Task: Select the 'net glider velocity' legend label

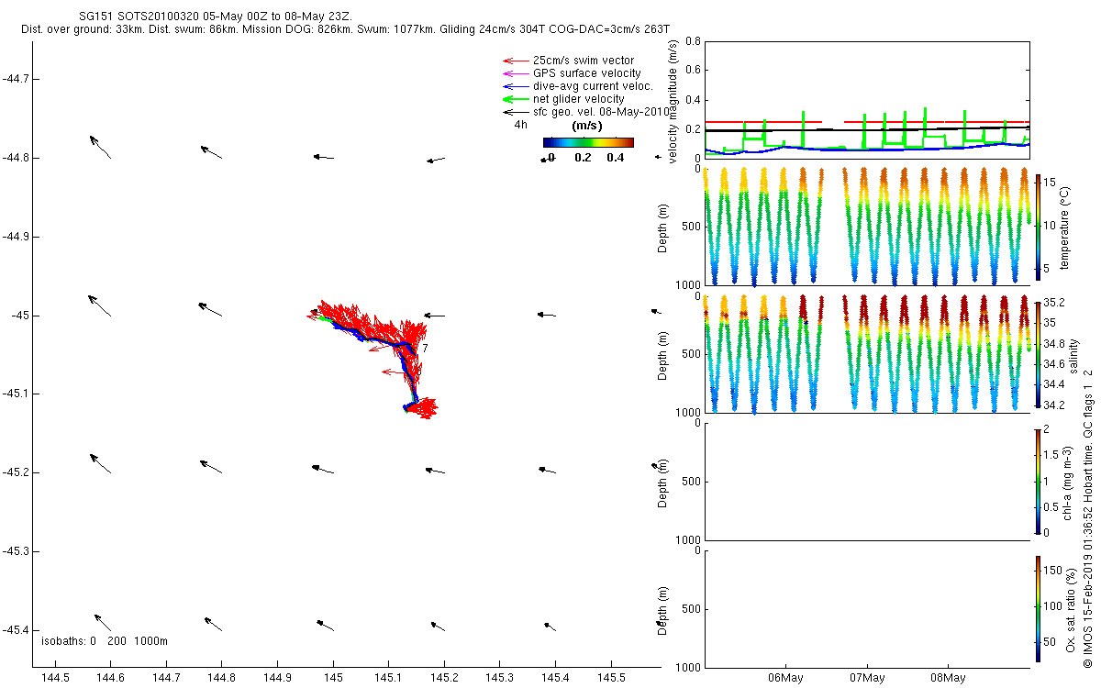Action: pyautogui.click(x=579, y=99)
